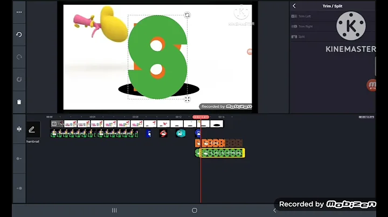Open Android recent apps button
Screen dimensions: 388x217
(114, 211)
